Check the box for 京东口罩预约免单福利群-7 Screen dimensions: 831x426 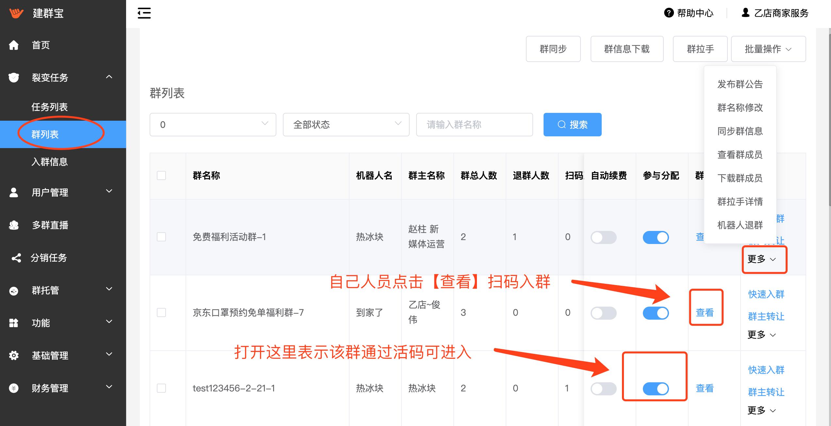161,312
